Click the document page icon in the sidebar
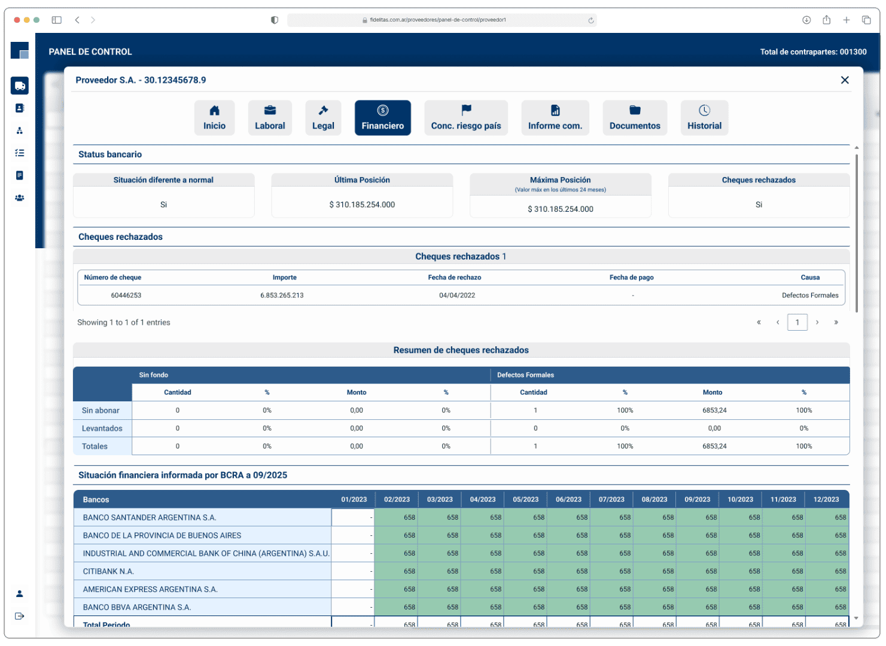The image size is (886, 646). coord(20,175)
